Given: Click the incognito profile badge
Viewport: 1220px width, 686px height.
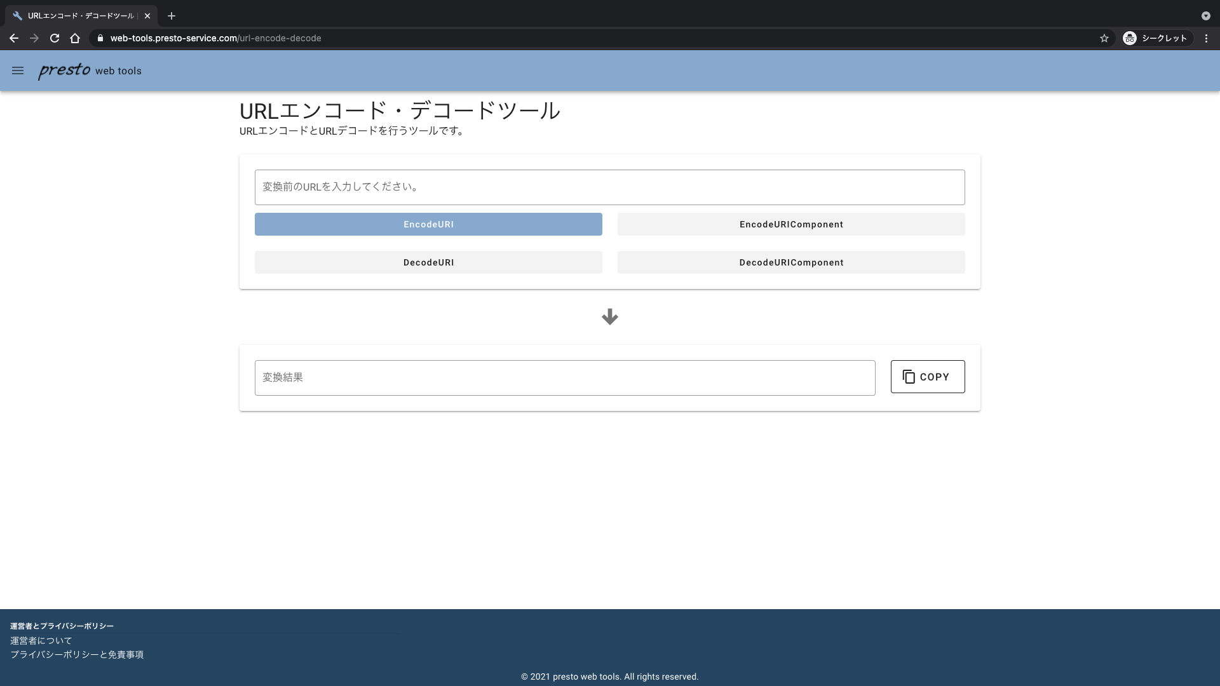Looking at the screenshot, I should coord(1156,38).
